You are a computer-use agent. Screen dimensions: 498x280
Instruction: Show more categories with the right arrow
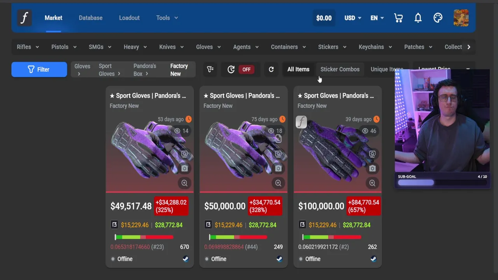(x=468, y=47)
